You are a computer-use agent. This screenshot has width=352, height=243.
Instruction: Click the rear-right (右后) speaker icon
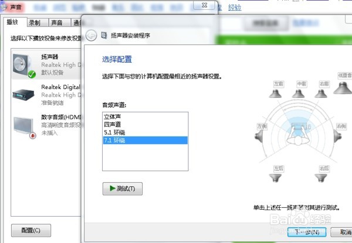click(x=321, y=178)
